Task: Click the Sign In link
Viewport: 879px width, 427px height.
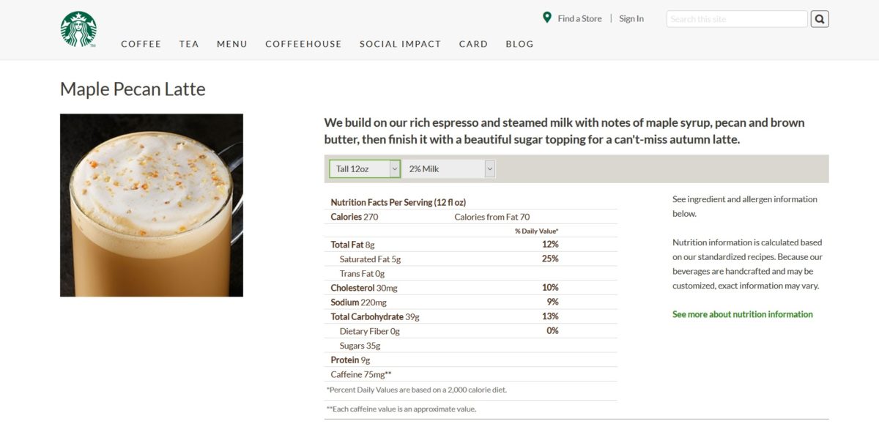Action: click(x=631, y=18)
